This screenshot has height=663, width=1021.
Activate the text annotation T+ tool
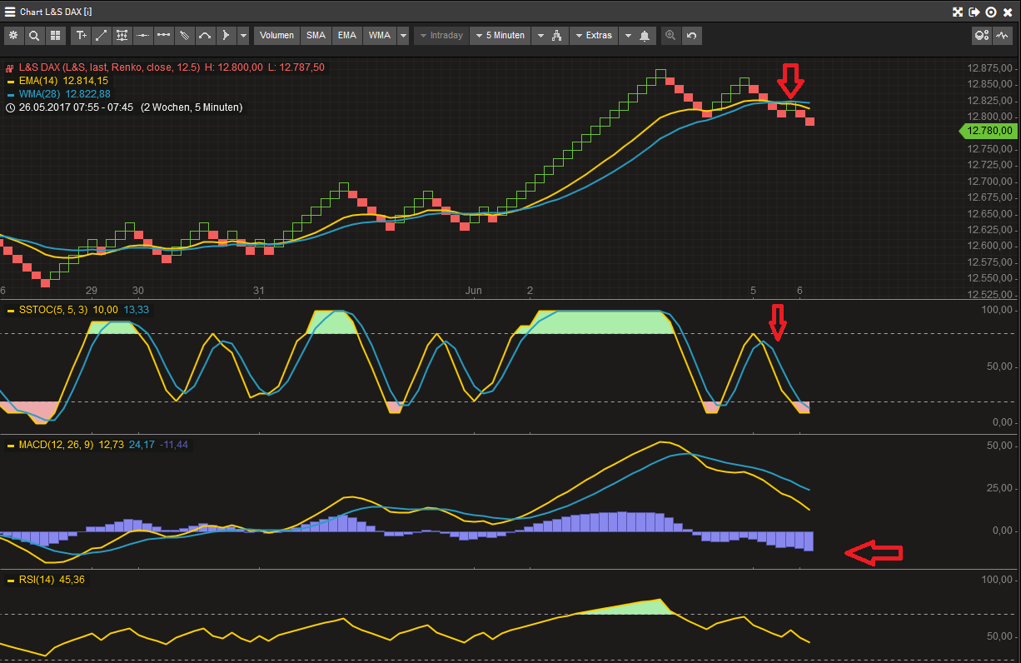[80, 35]
